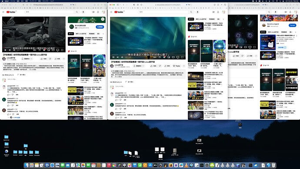Open the notifications bell in middle window header
Screen dimensions: 300x169
tap(218, 12)
